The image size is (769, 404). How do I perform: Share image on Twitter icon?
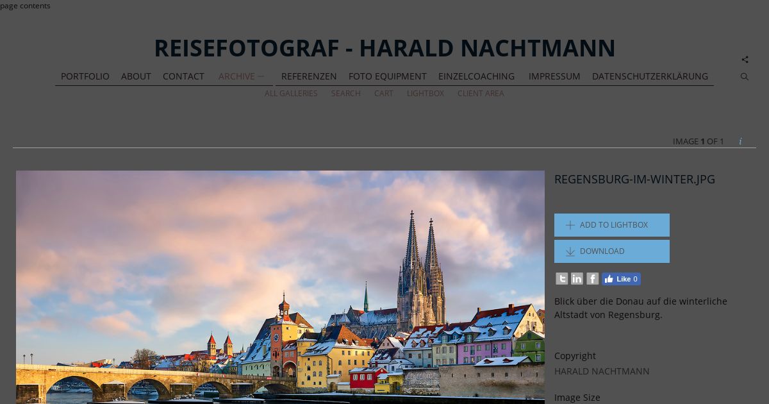coord(562,278)
